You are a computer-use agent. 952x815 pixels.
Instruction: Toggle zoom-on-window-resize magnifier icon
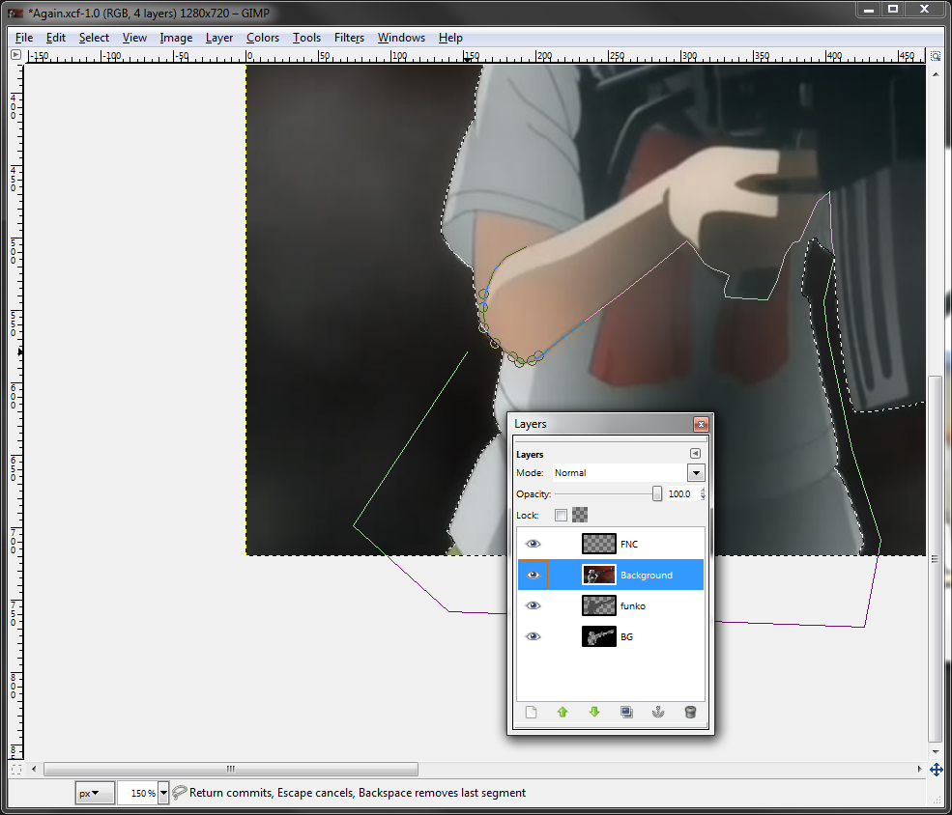936,56
